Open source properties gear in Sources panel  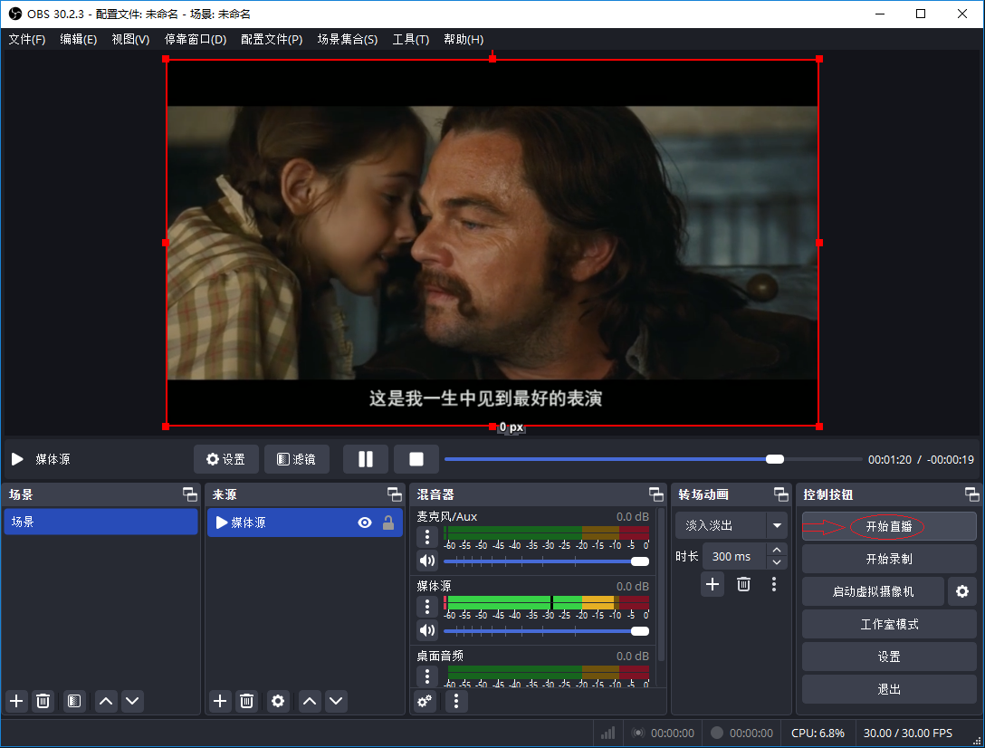point(278,701)
